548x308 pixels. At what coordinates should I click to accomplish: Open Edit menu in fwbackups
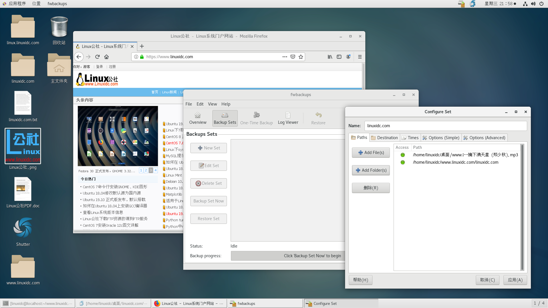200,104
